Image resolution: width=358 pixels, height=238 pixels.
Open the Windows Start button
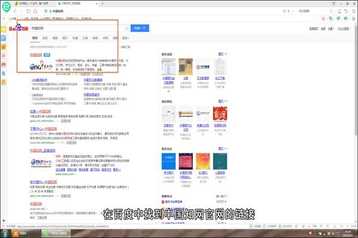tap(5, 233)
